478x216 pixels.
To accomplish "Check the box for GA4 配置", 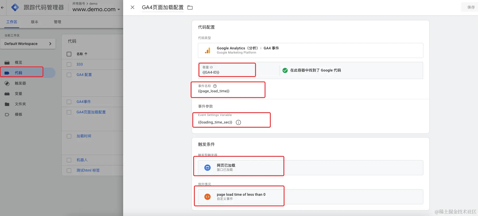I will (69, 75).
